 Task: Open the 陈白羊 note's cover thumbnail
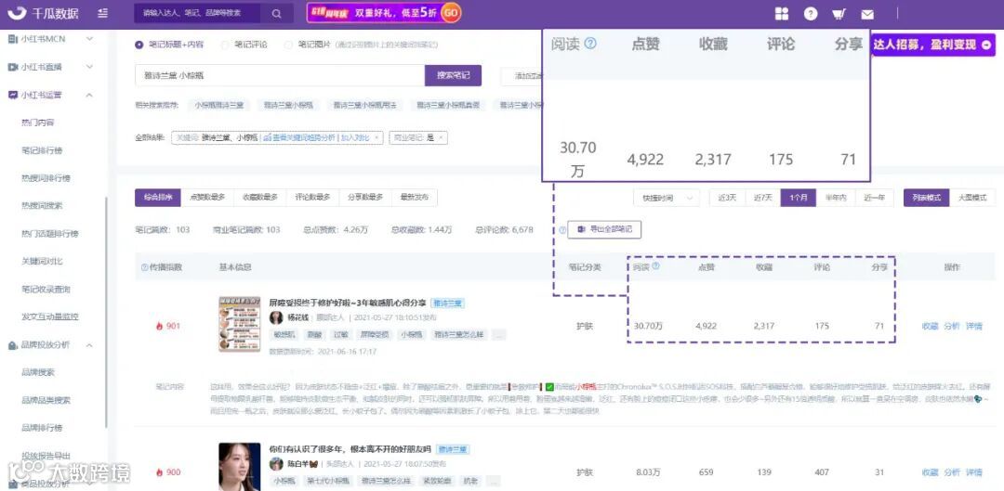click(239, 467)
